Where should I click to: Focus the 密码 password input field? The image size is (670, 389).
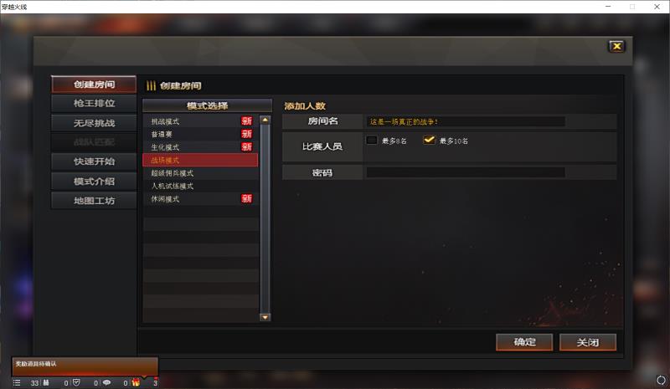pos(466,172)
